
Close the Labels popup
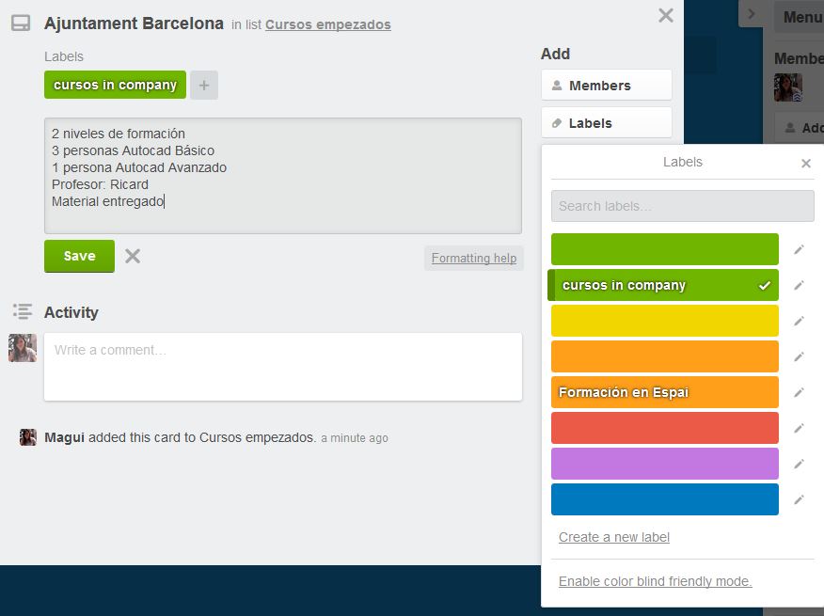[805, 164]
